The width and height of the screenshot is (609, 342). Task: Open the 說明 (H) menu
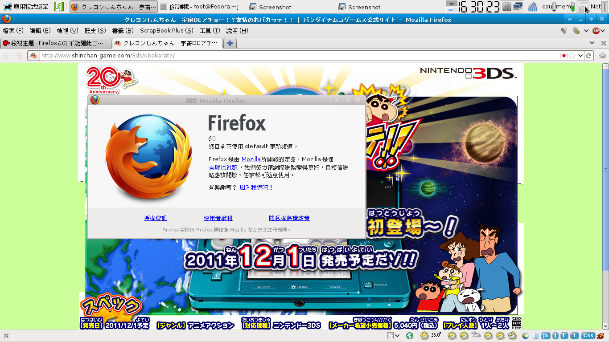coord(237,31)
